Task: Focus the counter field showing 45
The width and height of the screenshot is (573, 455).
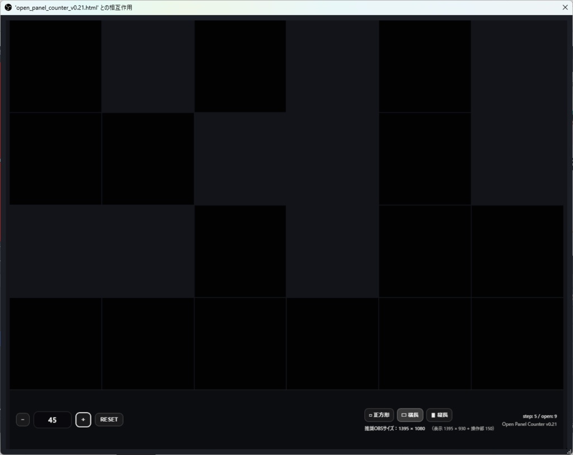Action: coord(52,420)
